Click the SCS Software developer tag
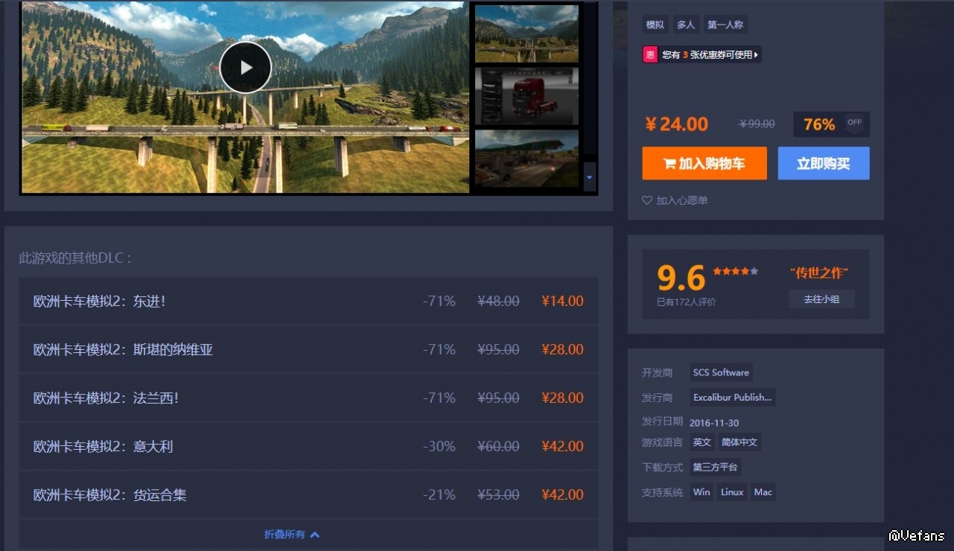The width and height of the screenshot is (954, 551). pyautogui.click(x=720, y=372)
